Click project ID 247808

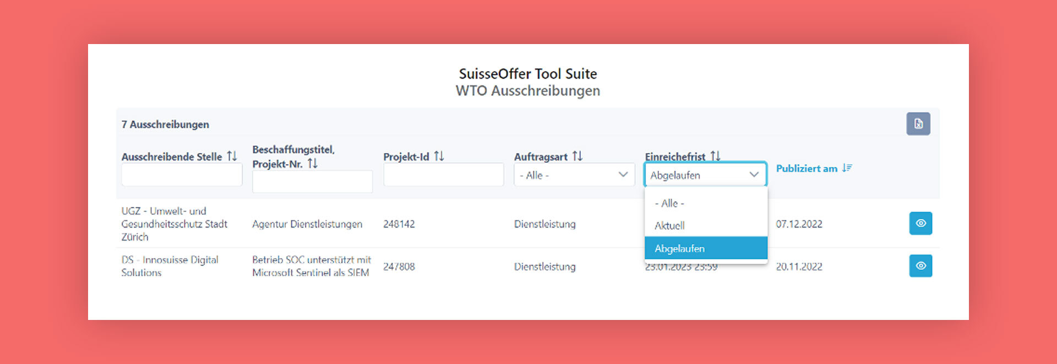point(399,267)
